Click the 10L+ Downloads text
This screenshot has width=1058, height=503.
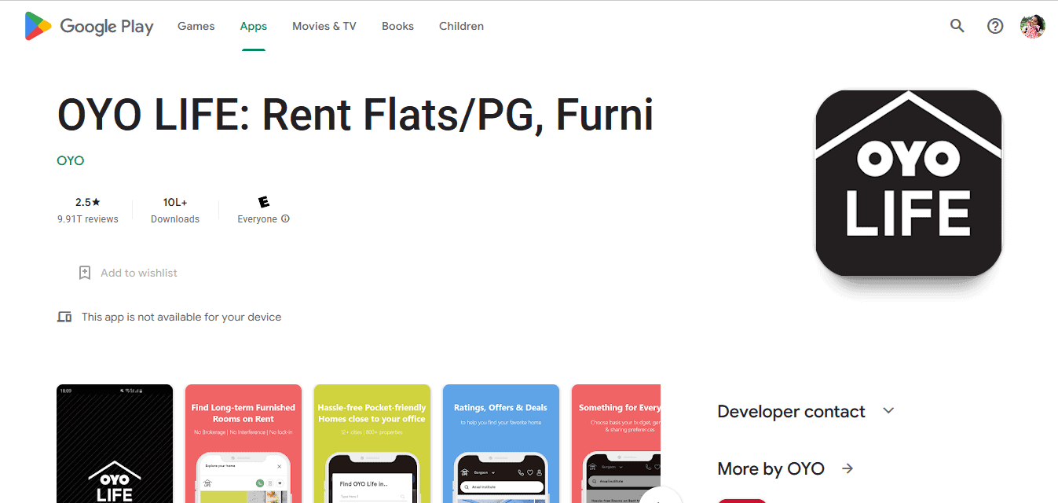pyautogui.click(x=175, y=210)
